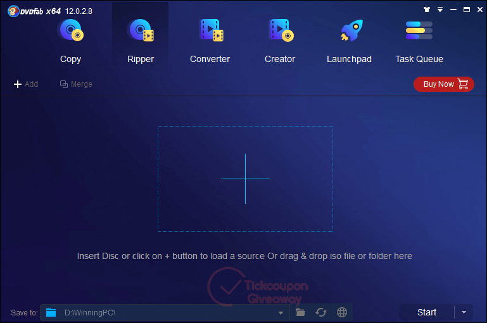487x323 pixels.
Task: Open the Save to path dropdown
Action: click(281, 313)
